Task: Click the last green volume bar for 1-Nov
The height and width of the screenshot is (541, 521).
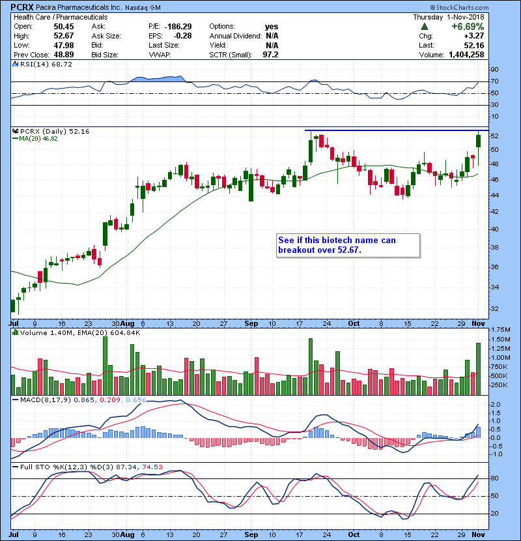Action: pyautogui.click(x=478, y=369)
